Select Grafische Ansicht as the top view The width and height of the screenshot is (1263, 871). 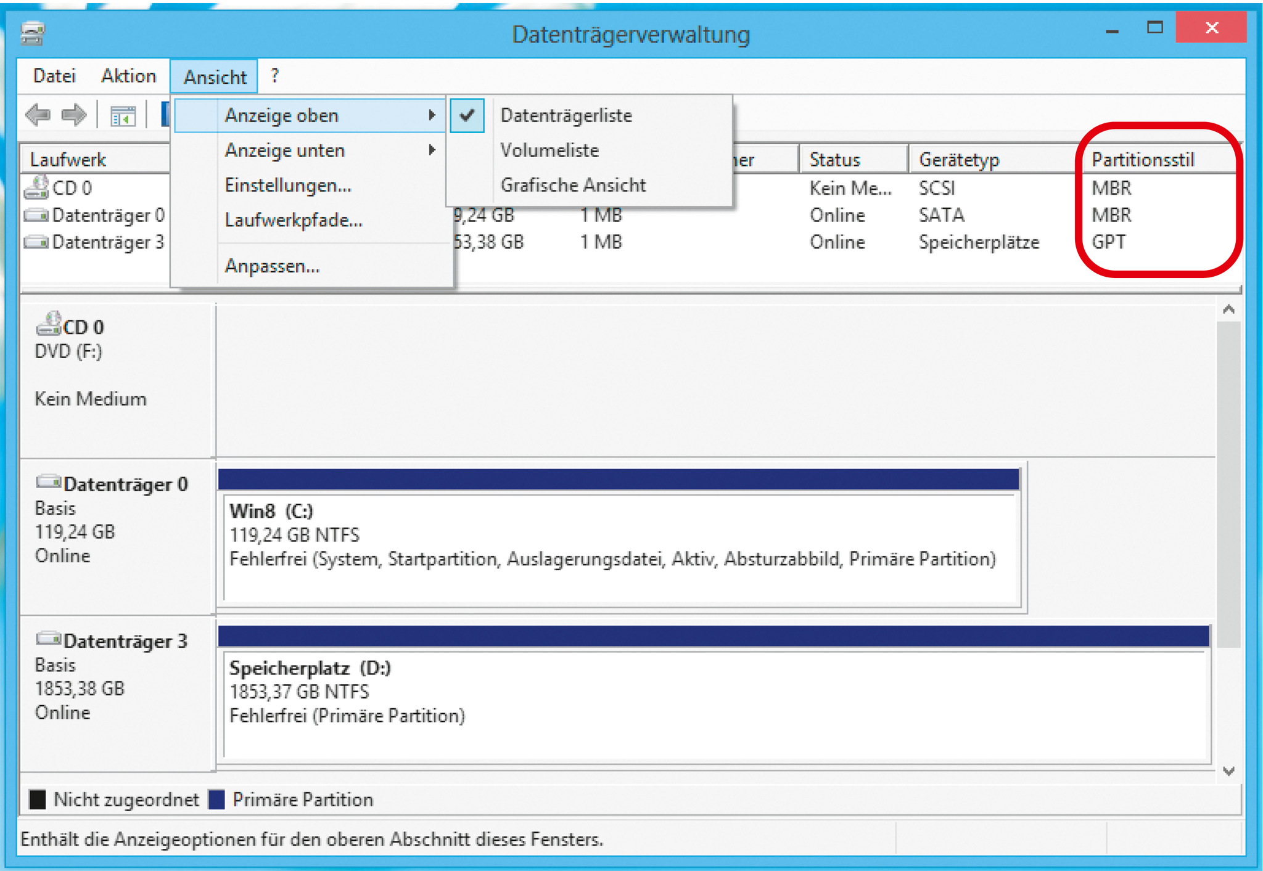[x=573, y=185]
